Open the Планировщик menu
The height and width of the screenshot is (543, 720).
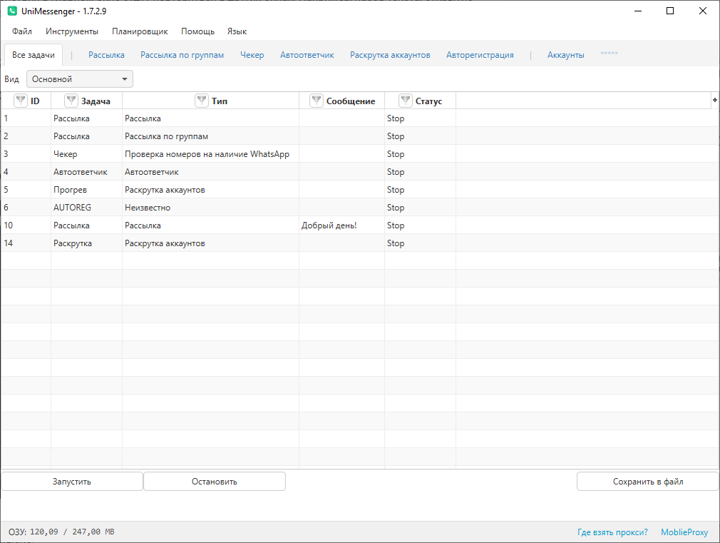(x=140, y=31)
